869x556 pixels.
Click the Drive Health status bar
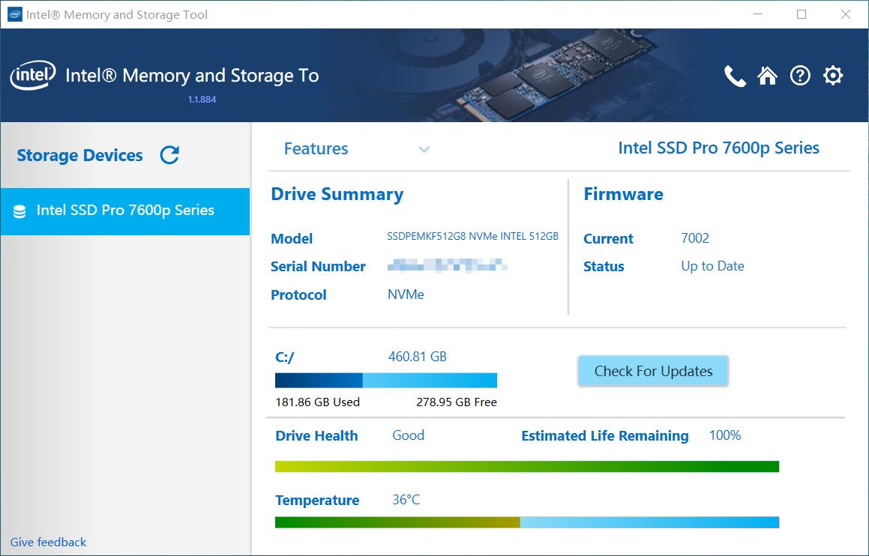pos(527,465)
